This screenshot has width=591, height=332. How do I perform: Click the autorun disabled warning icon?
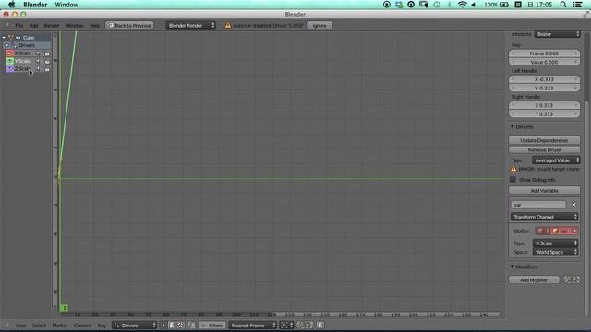click(x=228, y=25)
